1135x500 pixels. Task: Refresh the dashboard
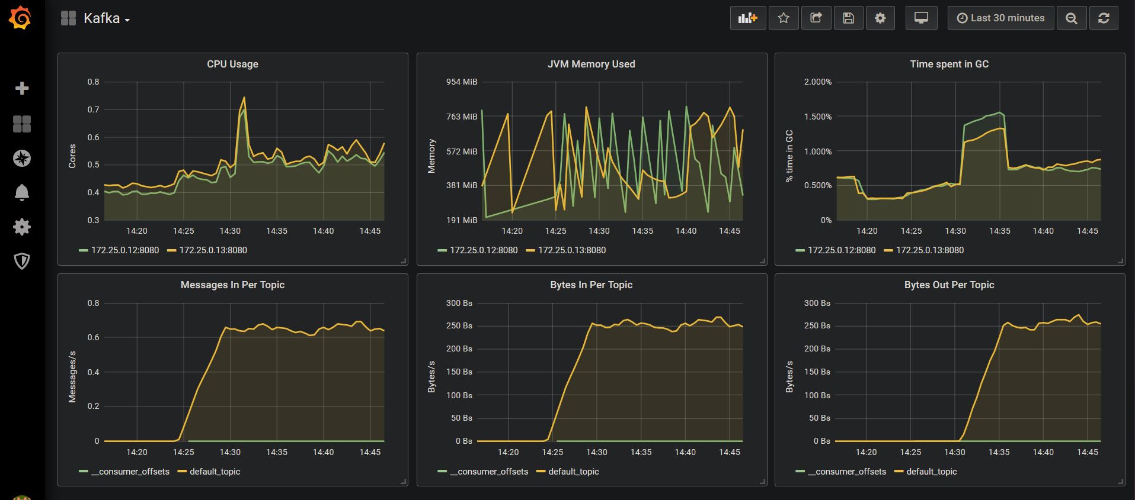pyautogui.click(x=1104, y=18)
